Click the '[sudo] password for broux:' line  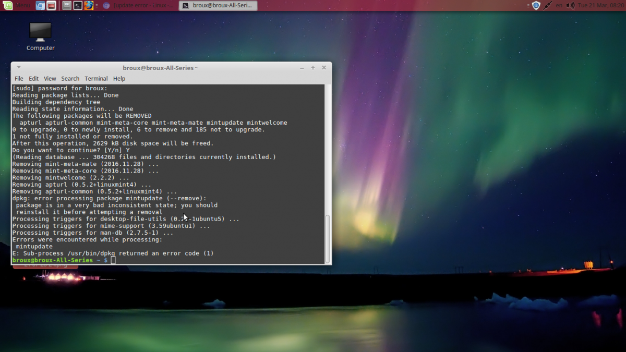(59, 89)
